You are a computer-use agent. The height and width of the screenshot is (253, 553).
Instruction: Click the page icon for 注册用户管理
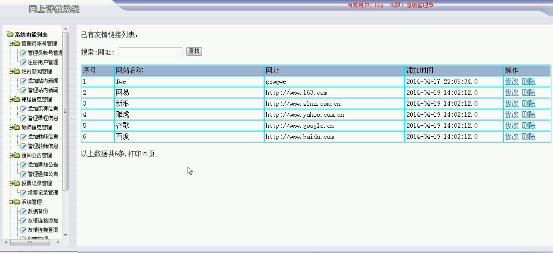click(x=23, y=62)
